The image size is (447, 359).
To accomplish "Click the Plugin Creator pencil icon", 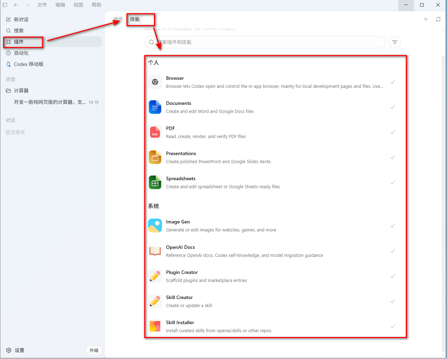I will (x=155, y=276).
